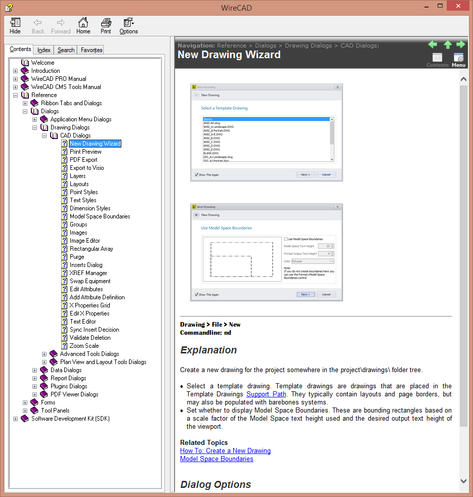The width and height of the screenshot is (473, 497).
Task: Open the Export to Visio topic
Action: pos(87,168)
